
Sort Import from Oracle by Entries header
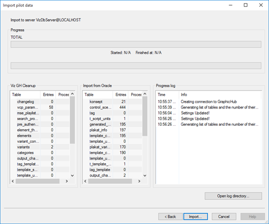pyautogui.click(x=120, y=95)
